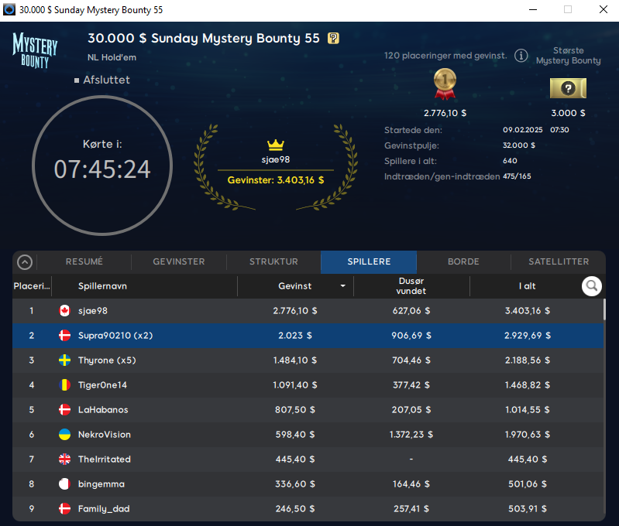Click the Mystery Bounty gold ticket icon
The height and width of the screenshot is (526, 619).
pyautogui.click(x=568, y=88)
